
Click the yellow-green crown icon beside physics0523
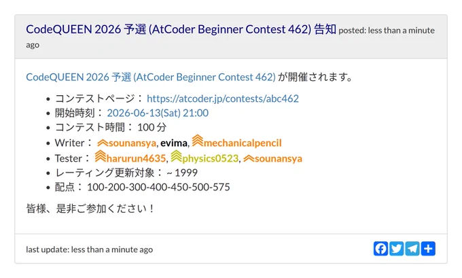click(x=176, y=156)
